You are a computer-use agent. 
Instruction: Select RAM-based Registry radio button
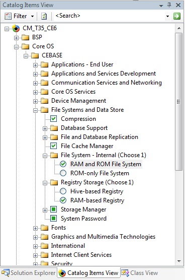(63, 200)
